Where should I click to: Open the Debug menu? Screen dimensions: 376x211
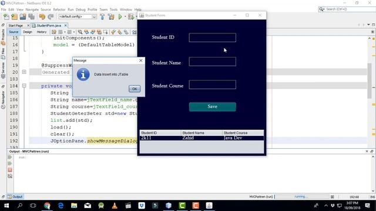tap(80, 9)
